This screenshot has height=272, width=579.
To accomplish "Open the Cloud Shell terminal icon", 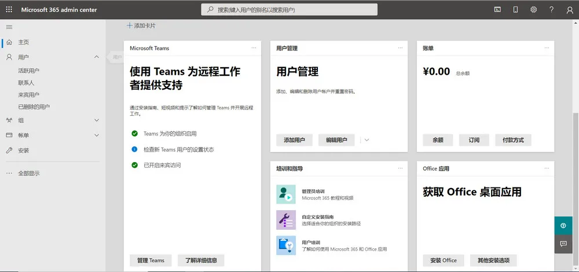I will point(497,10).
